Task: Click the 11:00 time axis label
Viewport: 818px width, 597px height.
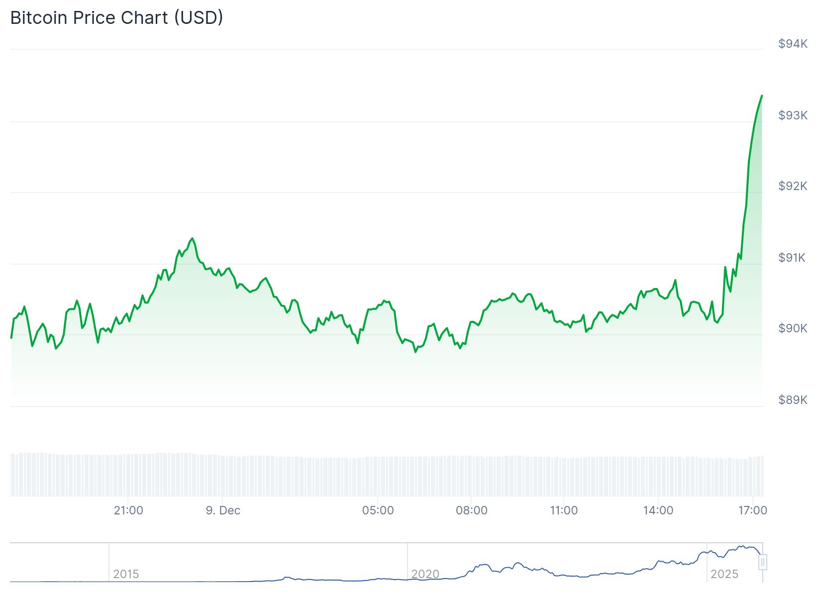Action: coord(564,510)
